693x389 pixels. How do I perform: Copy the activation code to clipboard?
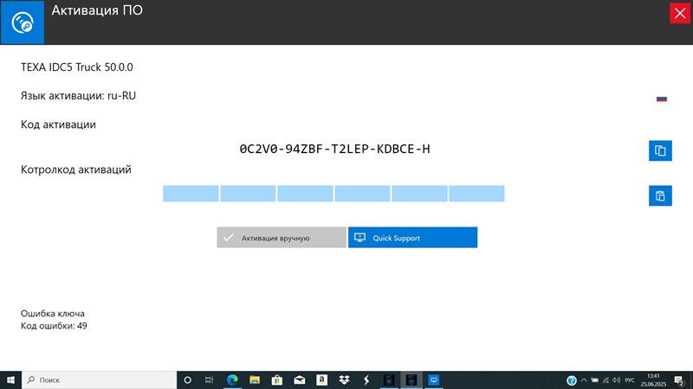[660, 150]
